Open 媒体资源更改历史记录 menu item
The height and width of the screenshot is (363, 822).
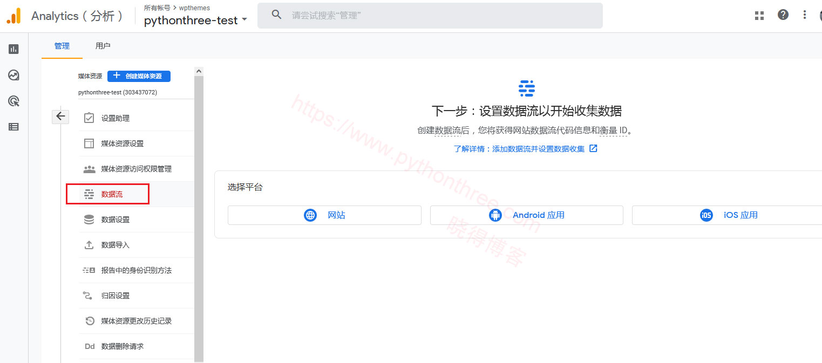pyautogui.click(x=137, y=321)
